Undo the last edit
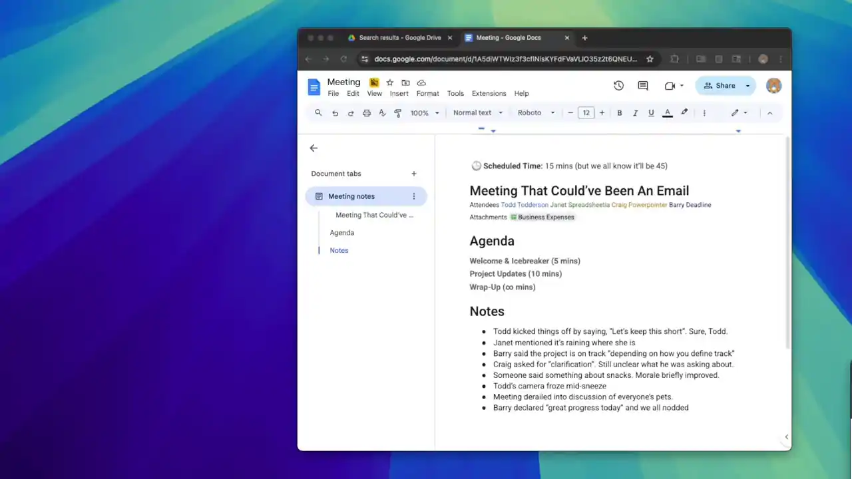 click(335, 113)
